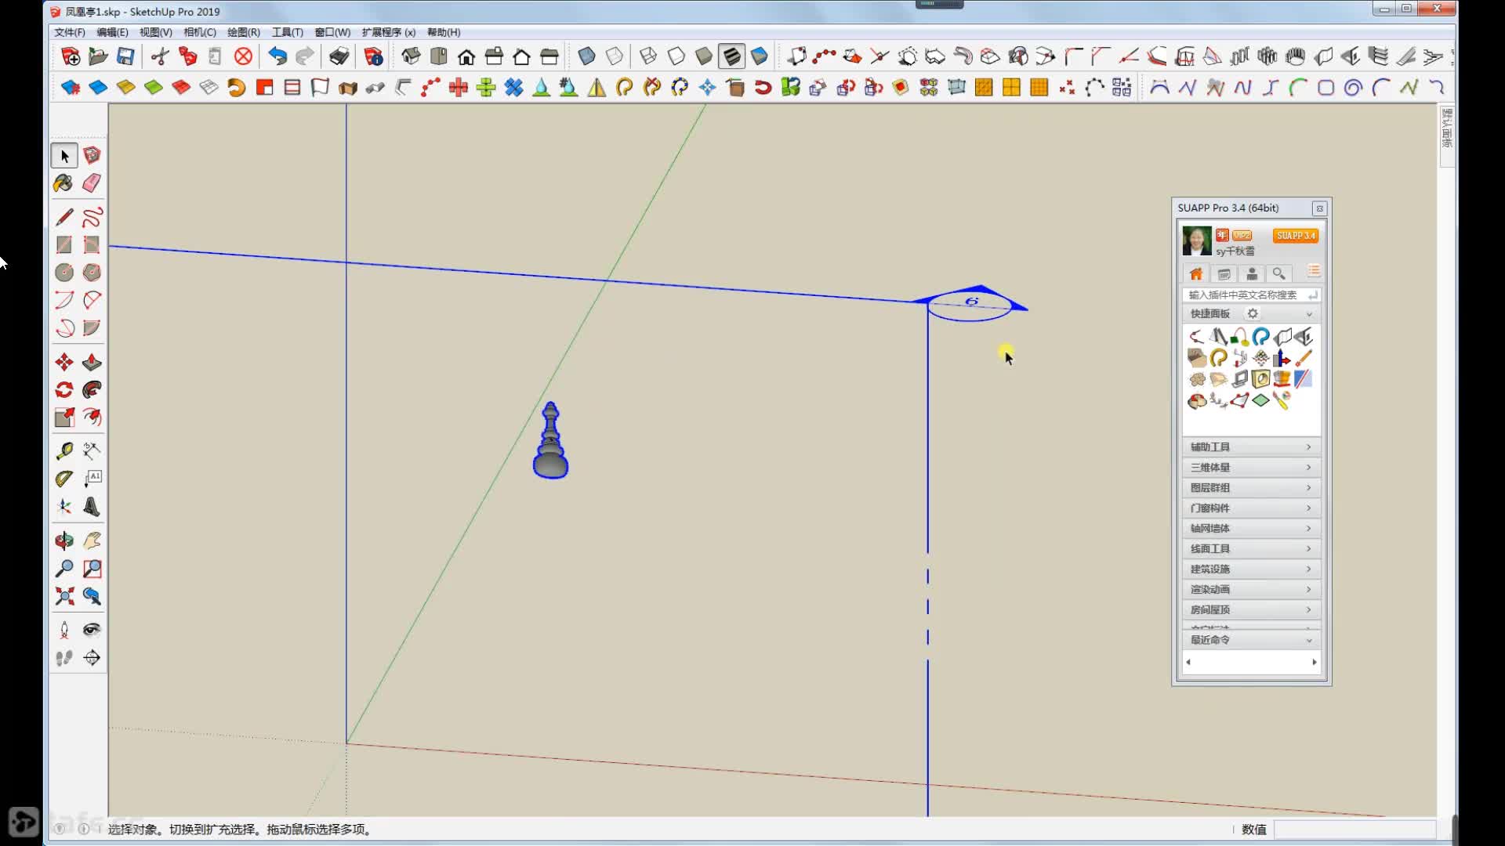Open the SUAPP user profile tab
1505x846 pixels.
click(x=1252, y=273)
